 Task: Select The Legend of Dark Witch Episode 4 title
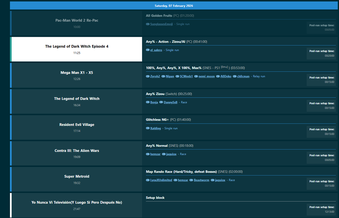tap(77, 46)
